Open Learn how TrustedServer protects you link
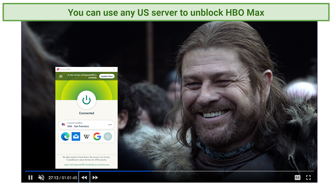The height and width of the screenshot is (186, 332). coord(87,165)
